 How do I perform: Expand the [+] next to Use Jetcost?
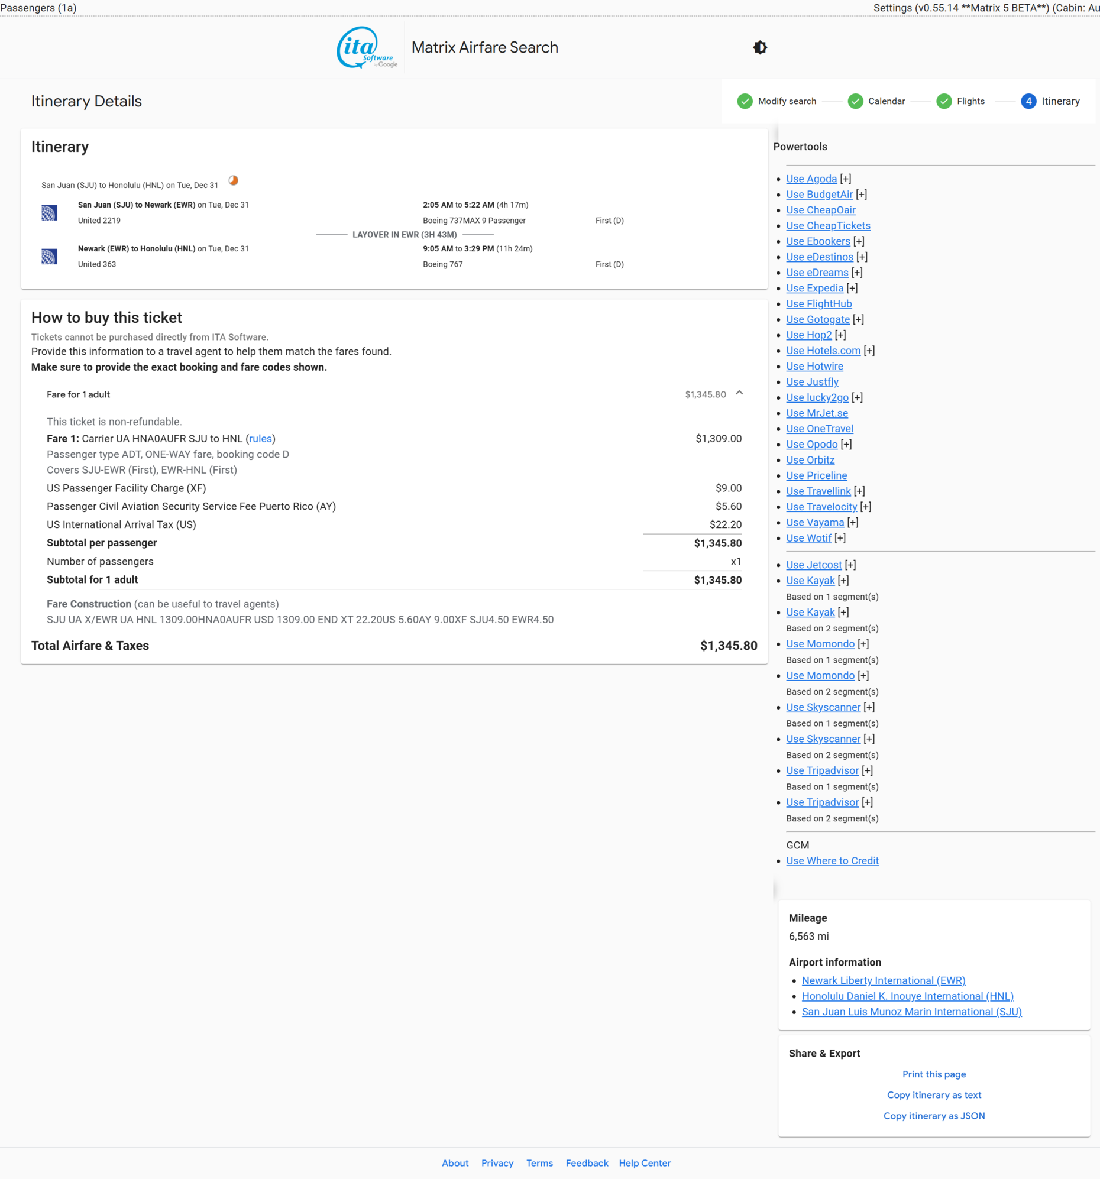click(x=850, y=565)
